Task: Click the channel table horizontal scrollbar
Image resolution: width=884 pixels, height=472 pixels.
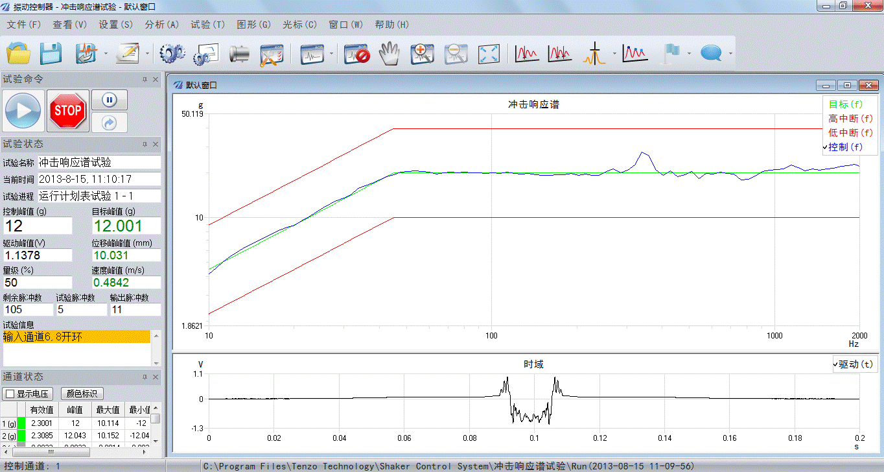Action: pos(76,452)
